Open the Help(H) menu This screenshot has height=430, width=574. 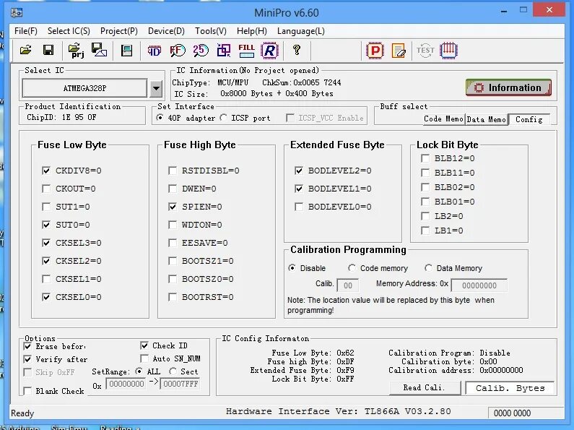[x=252, y=31]
